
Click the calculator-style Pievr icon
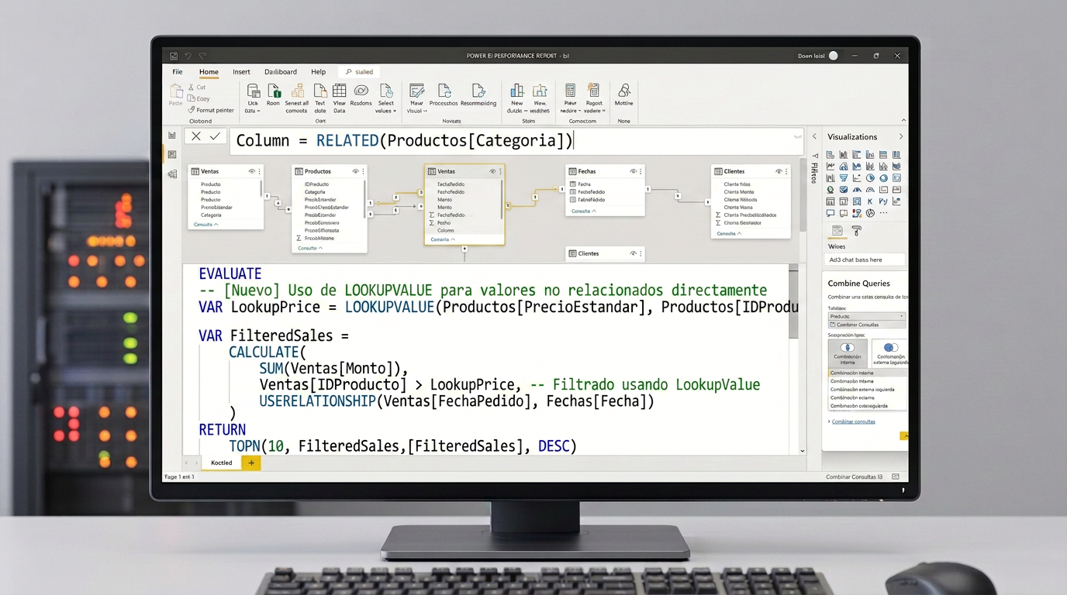570,91
